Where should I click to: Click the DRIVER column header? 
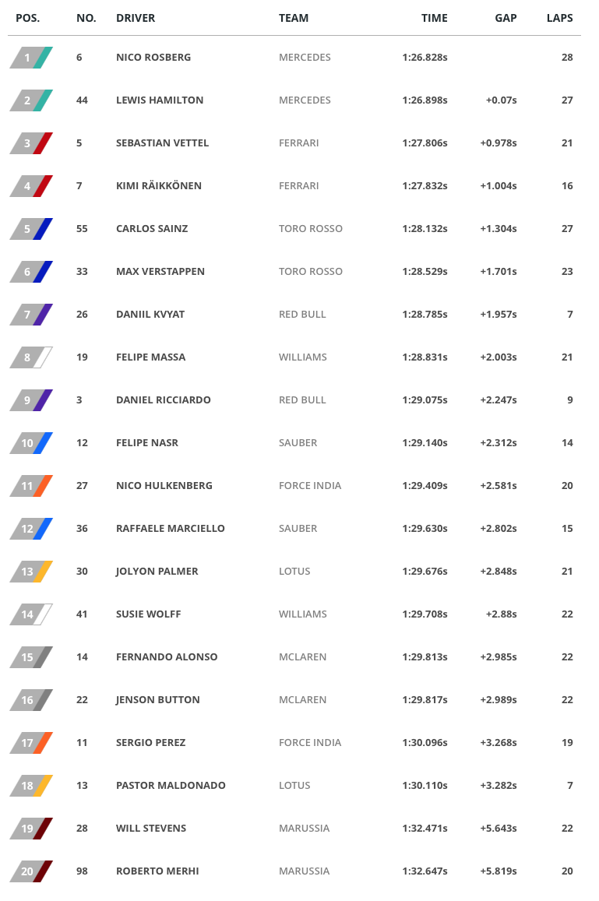click(x=136, y=18)
